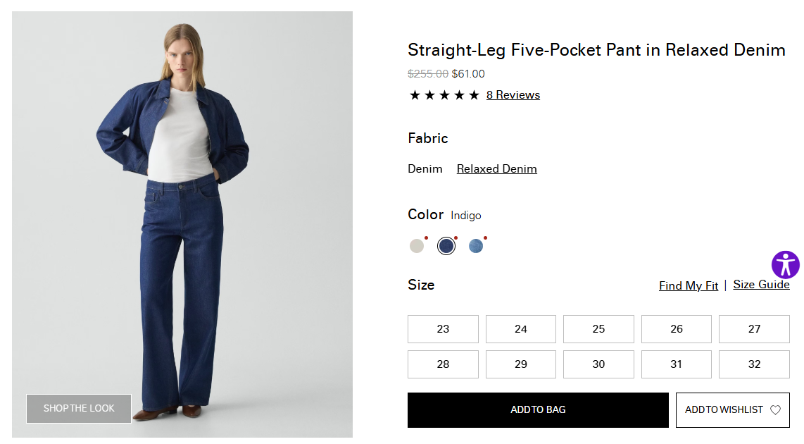Select the Indigo color swatch
The width and height of the screenshot is (804, 444).
tap(446, 246)
